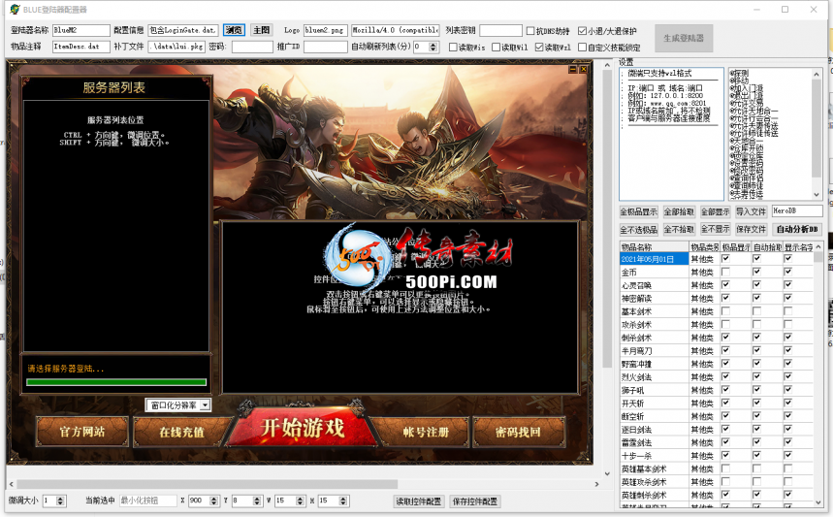Click the 开始游戏 start game button
Image resolution: width=834 pixels, height=517 pixels.
(303, 428)
